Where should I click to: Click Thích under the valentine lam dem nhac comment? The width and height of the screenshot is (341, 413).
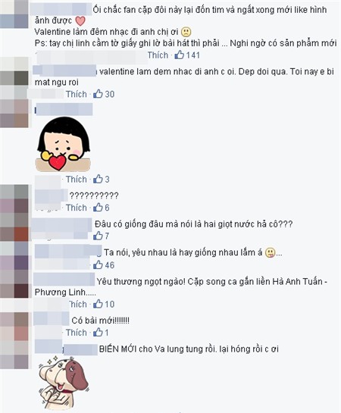(77, 94)
